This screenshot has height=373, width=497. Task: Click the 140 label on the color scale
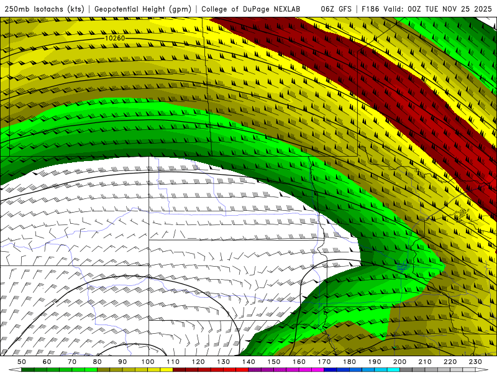(248, 362)
